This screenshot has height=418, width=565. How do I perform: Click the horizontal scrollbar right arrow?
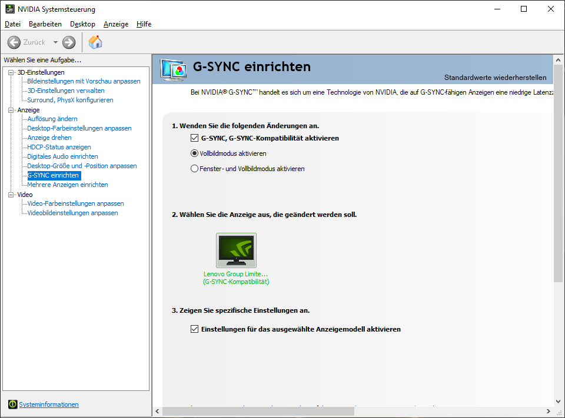[x=549, y=411]
